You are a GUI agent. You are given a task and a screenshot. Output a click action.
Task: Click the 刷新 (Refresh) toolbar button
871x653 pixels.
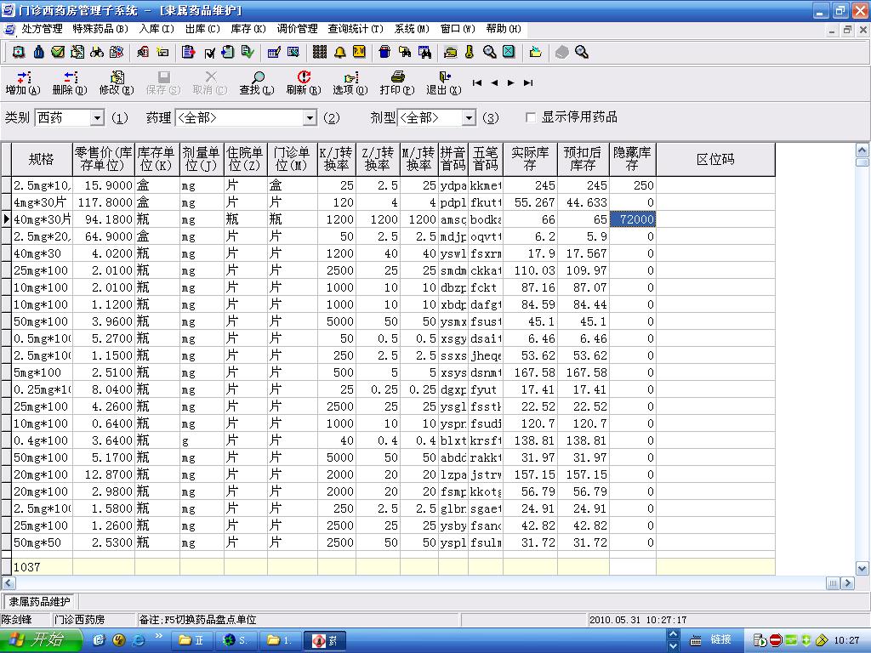pyautogui.click(x=303, y=82)
